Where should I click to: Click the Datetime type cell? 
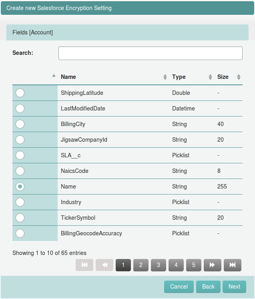[x=183, y=108]
